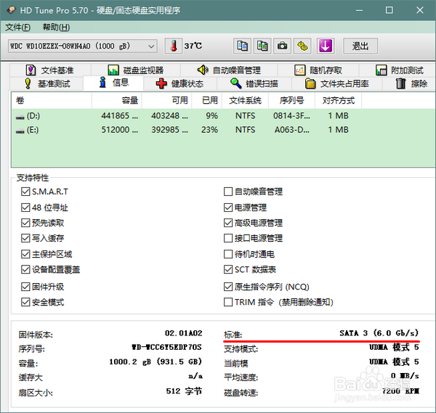The height and width of the screenshot is (413, 436).
Task: Click the A063-D... serial number cell
Action: point(291,130)
